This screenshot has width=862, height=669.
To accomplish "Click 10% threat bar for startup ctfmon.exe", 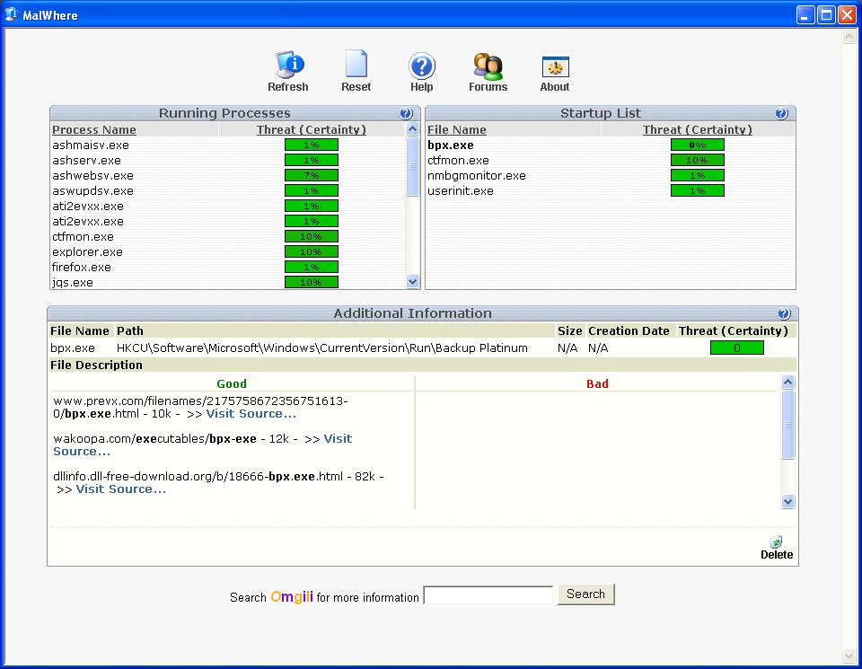I will pos(697,160).
